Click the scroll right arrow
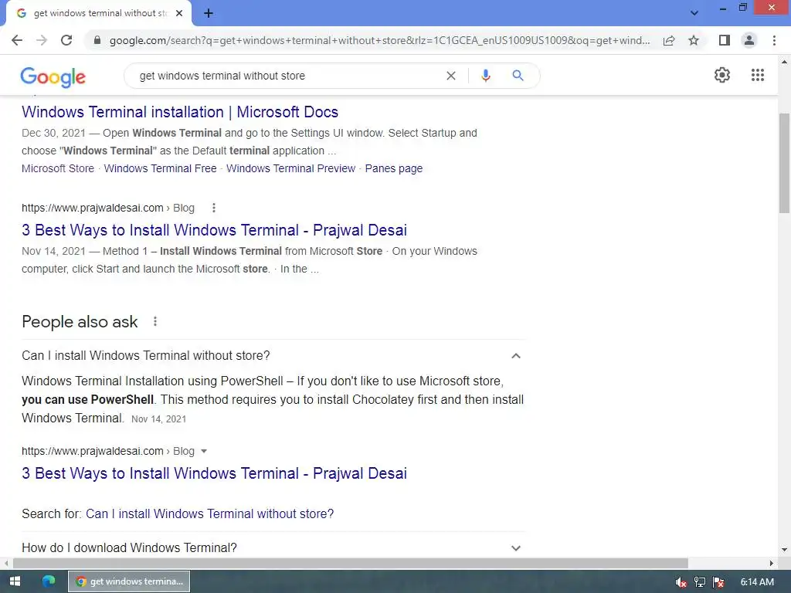This screenshot has width=791, height=593. 772,563
